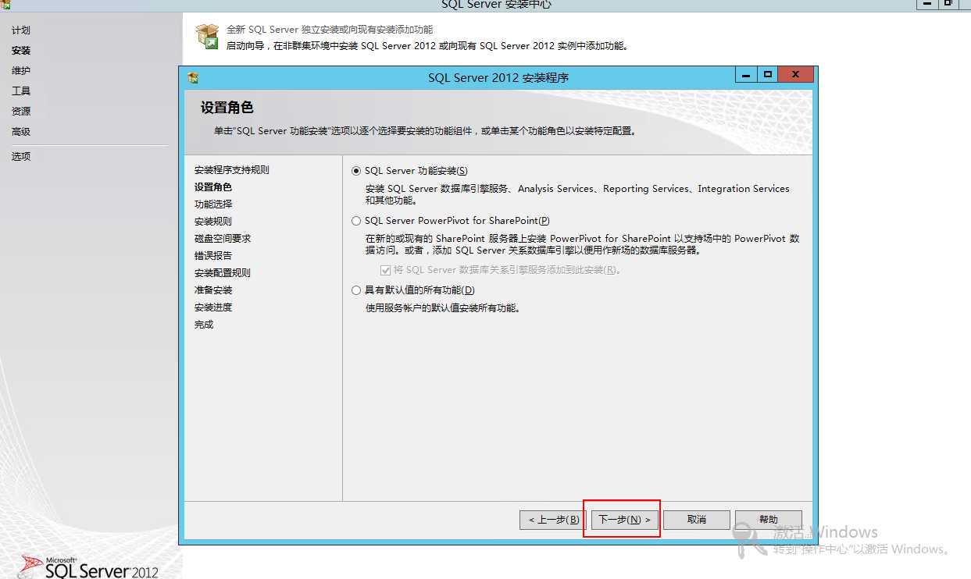Image resolution: width=971 pixels, height=579 pixels.
Task: Choose 具有默认值的所有功能 radio option
Action: point(357,290)
